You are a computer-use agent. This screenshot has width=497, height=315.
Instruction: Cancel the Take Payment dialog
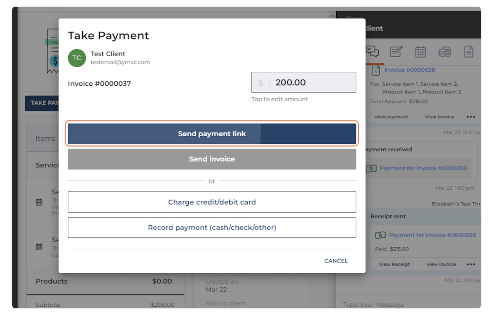coord(336,261)
